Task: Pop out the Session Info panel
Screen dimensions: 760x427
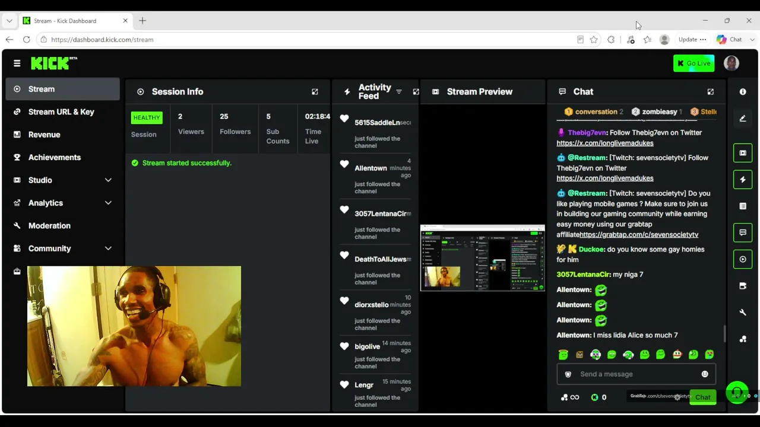Action: click(x=315, y=92)
